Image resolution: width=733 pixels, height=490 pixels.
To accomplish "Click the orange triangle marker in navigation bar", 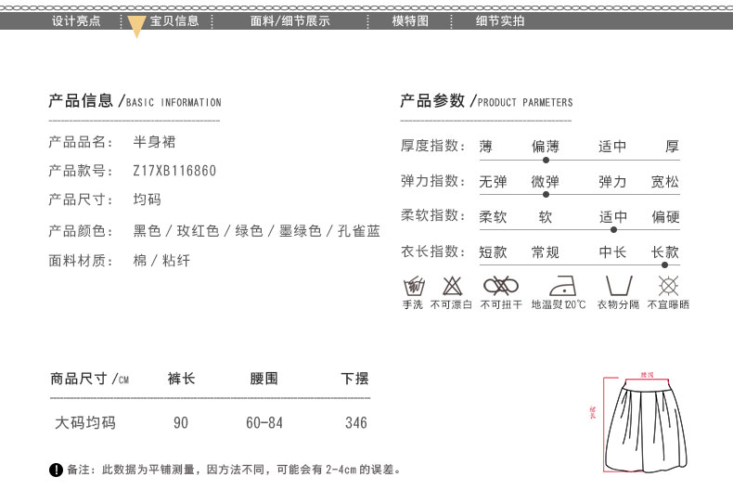I will pos(136,27).
